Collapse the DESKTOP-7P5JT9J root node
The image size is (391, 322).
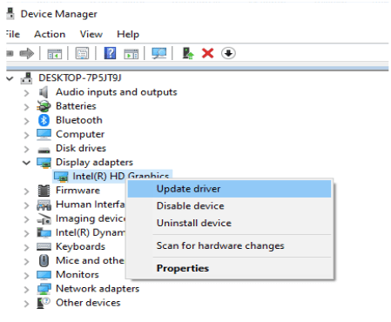pos(10,78)
